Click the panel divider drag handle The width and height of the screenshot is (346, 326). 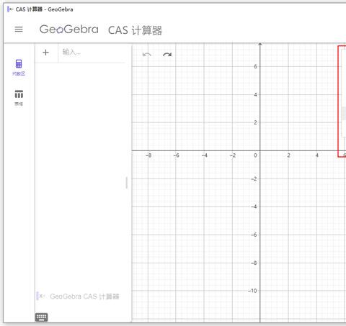(x=127, y=183)
